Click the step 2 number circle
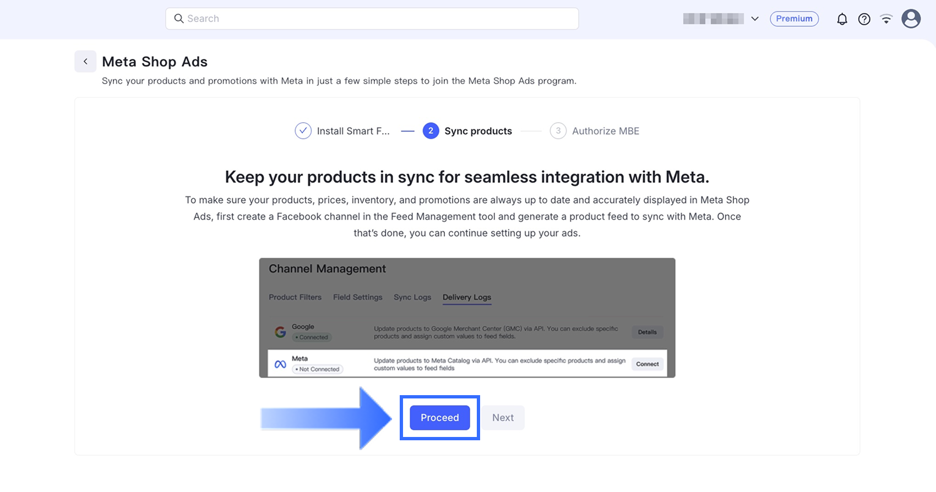This screenshot has height=492, width=936. 431,131
